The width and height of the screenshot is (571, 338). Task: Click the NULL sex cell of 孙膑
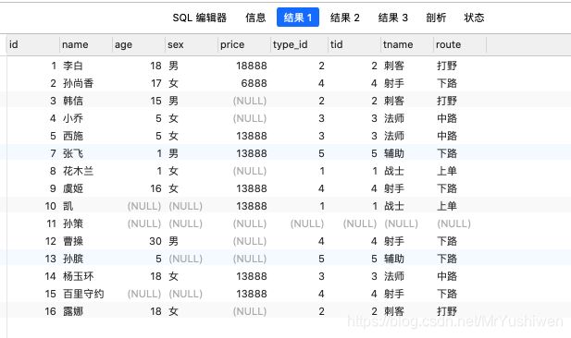click(x=186, y=259)
